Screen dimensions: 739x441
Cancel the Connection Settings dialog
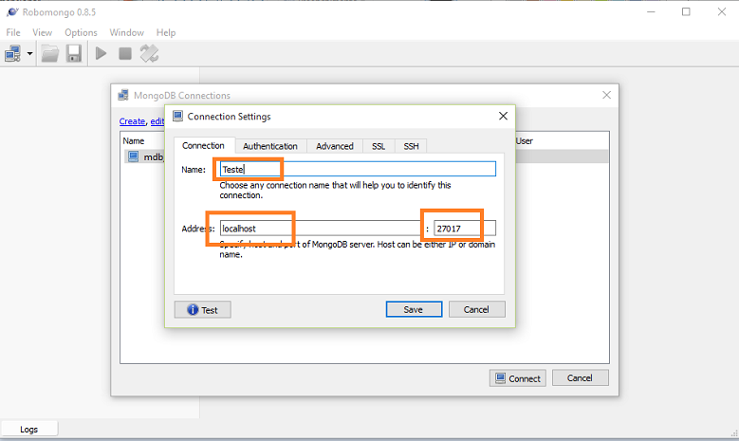(476, 309)
